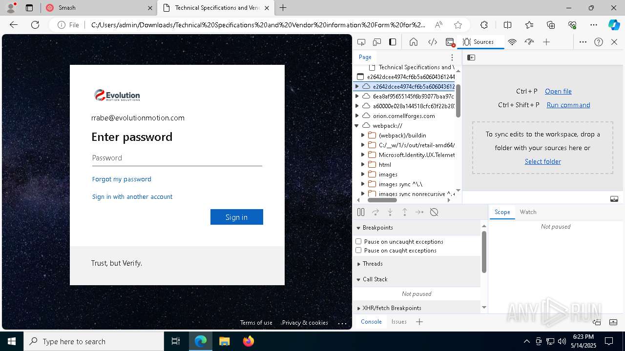
Task: Add more tools with the plus icon
Action: click(x=546, y=42)
